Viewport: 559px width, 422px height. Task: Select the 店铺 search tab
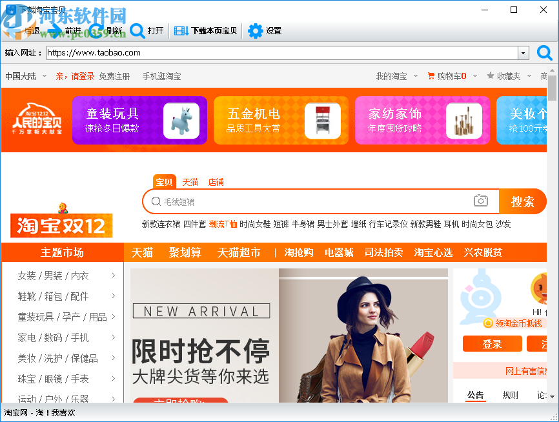(216, 182)
